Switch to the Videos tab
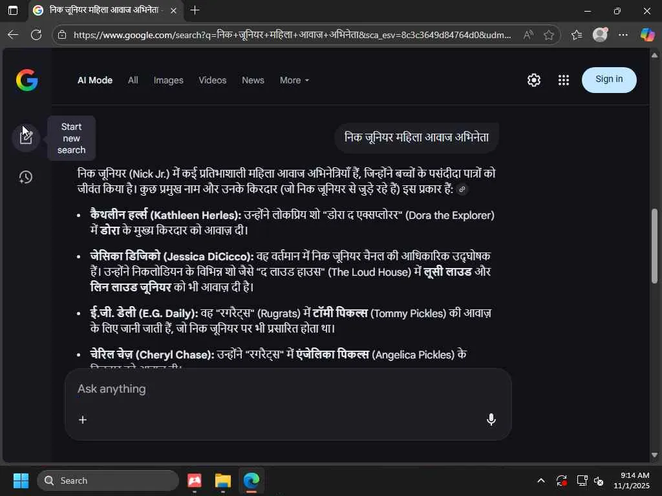This screenshot has height=496, width=662. (212, 80)
